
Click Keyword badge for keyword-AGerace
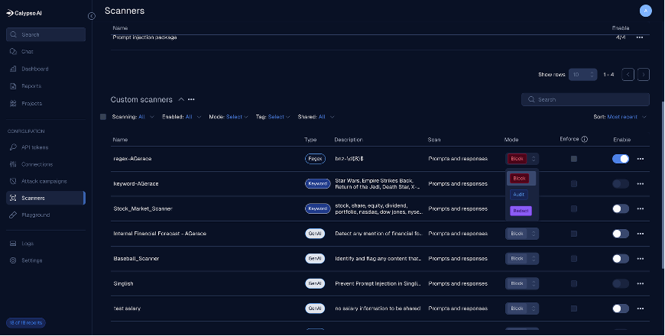pyautogui.click(x=318, y=184)
